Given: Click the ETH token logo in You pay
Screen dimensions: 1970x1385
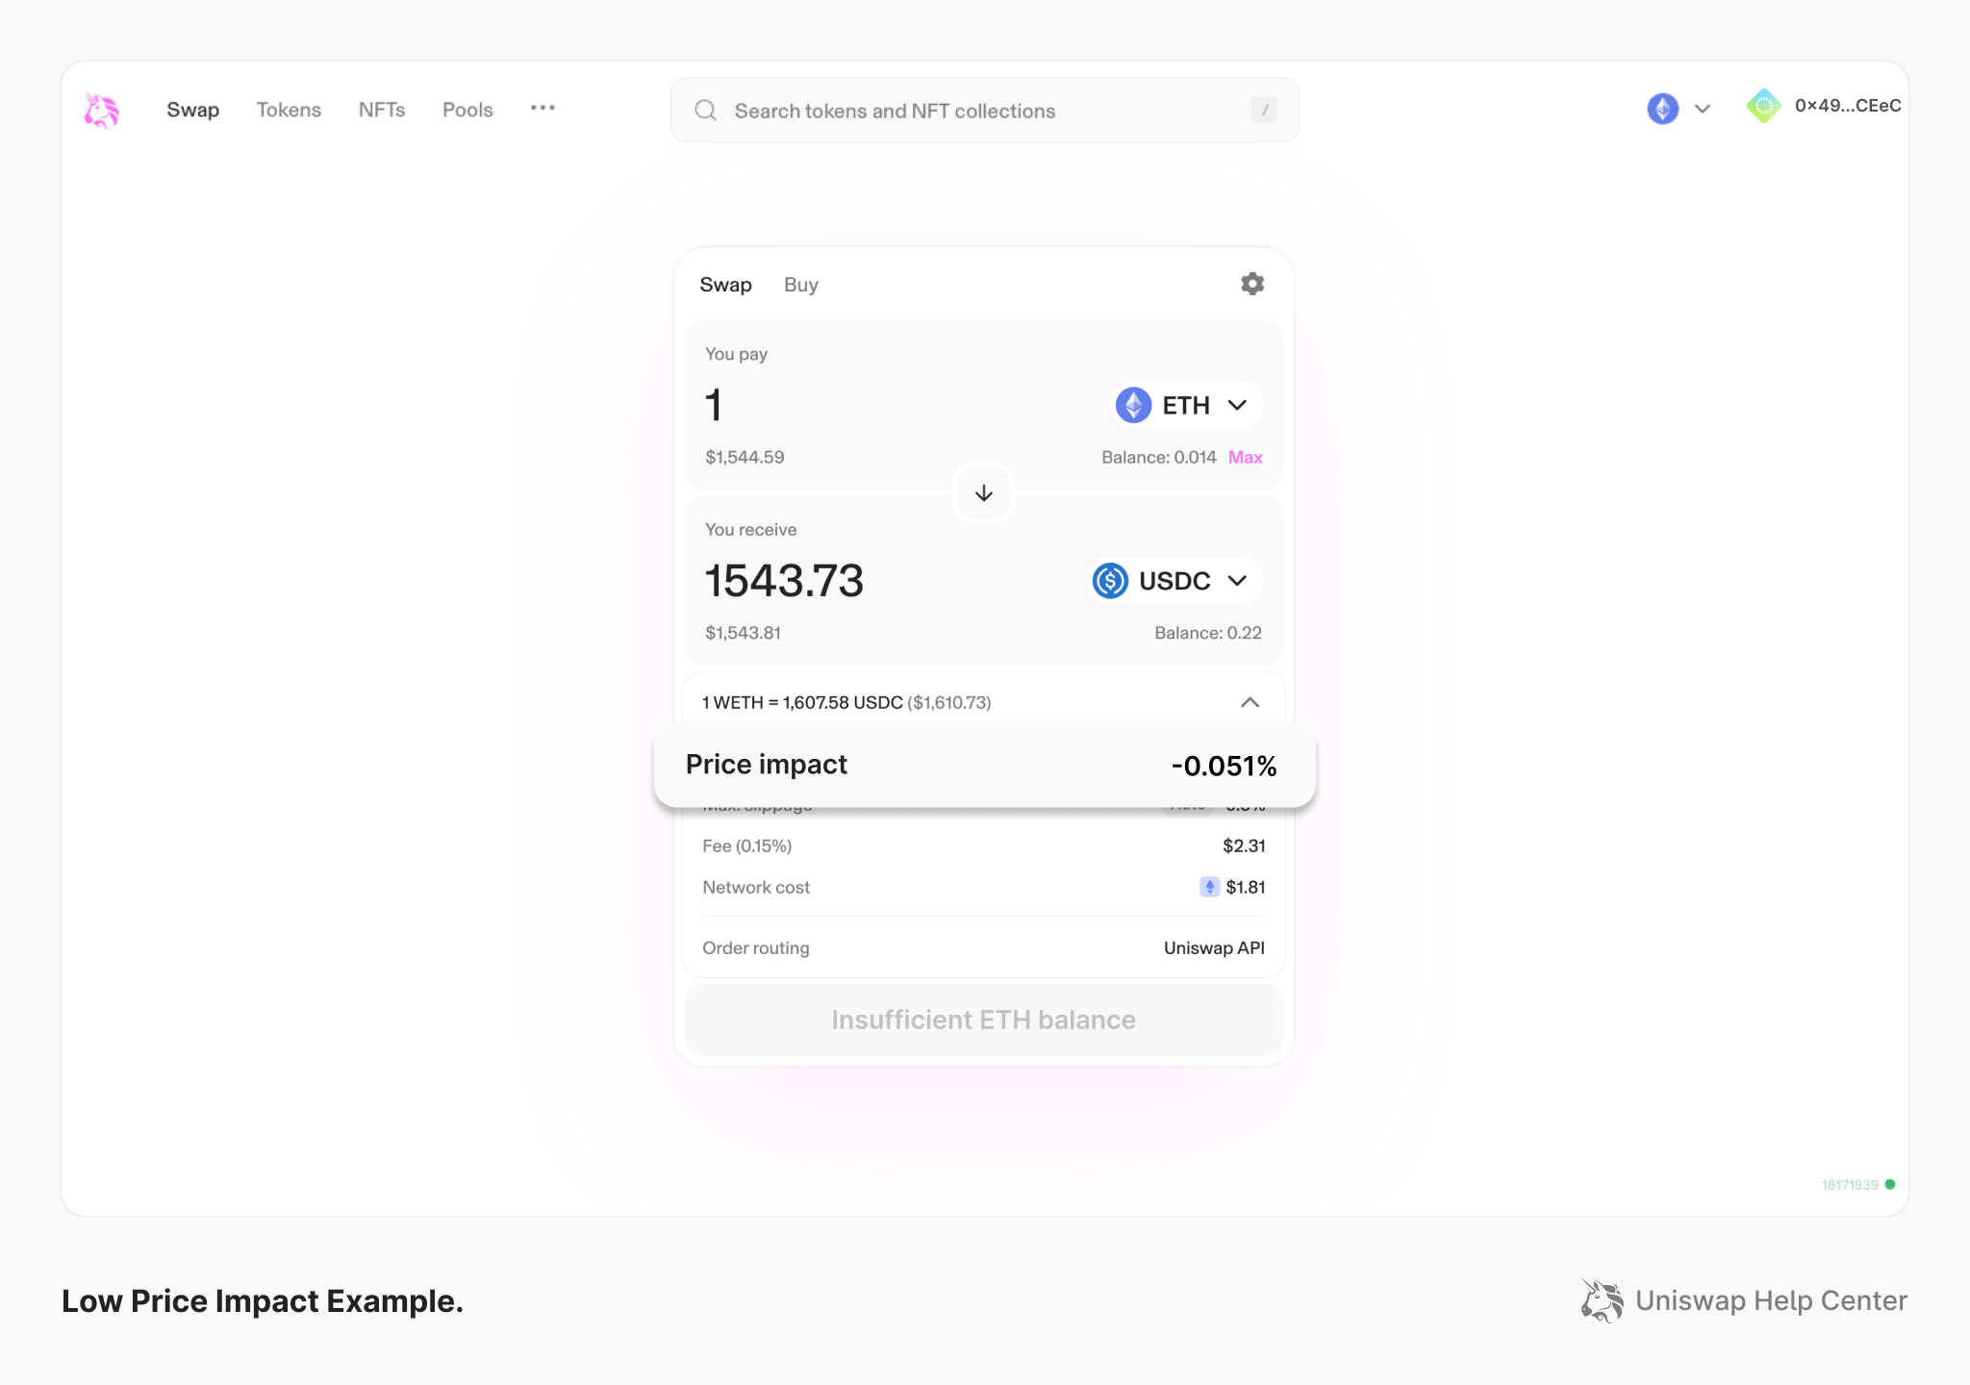Looking at the screenshot, I should tap(1133, 405).
